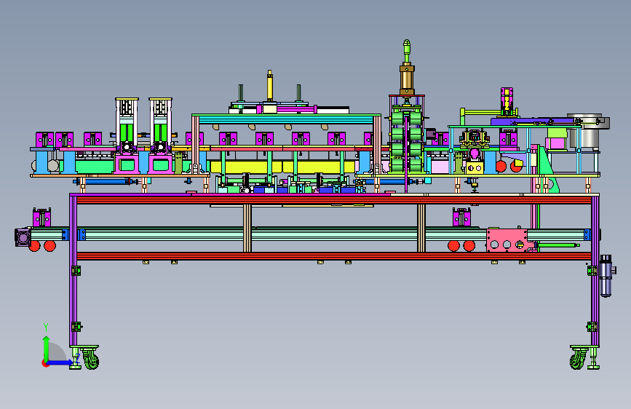Select the green stacked roller press assembly

406,141
